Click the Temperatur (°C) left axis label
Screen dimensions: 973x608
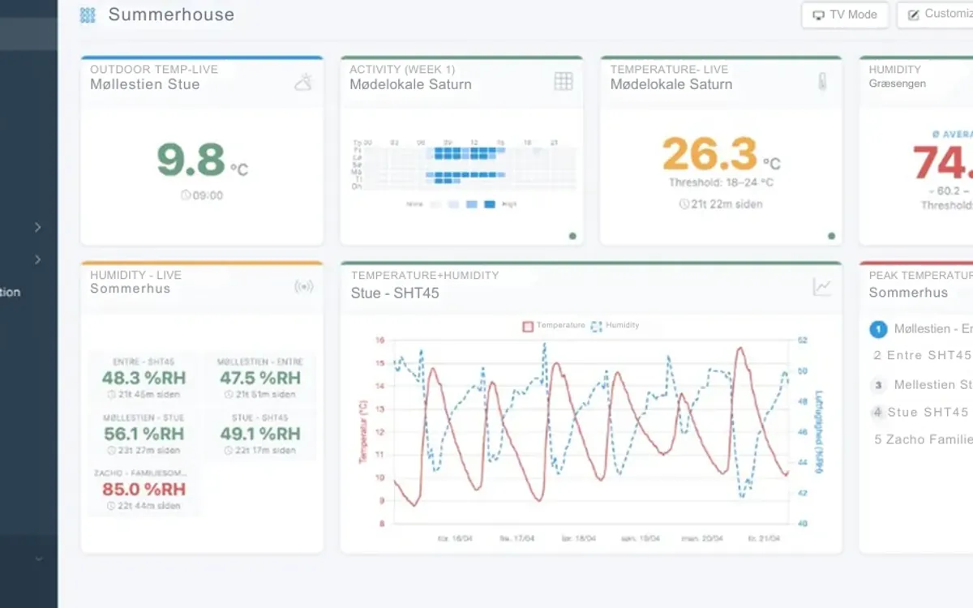click(363, 431)
